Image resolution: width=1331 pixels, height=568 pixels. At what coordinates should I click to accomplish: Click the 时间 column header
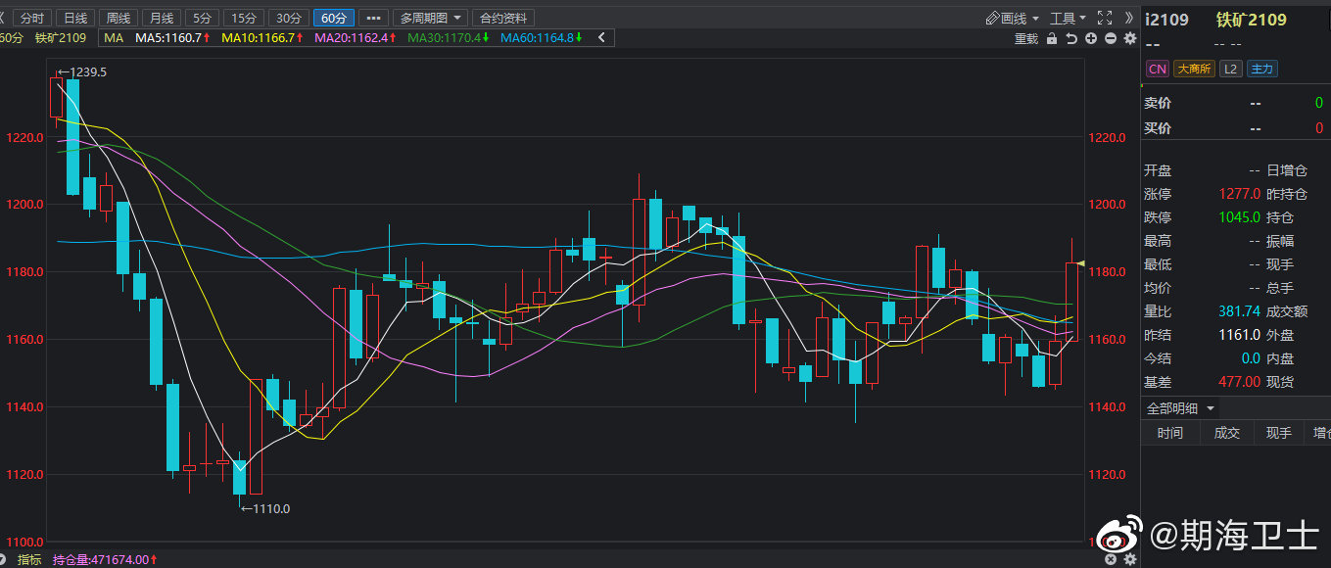coord(1169,433)
